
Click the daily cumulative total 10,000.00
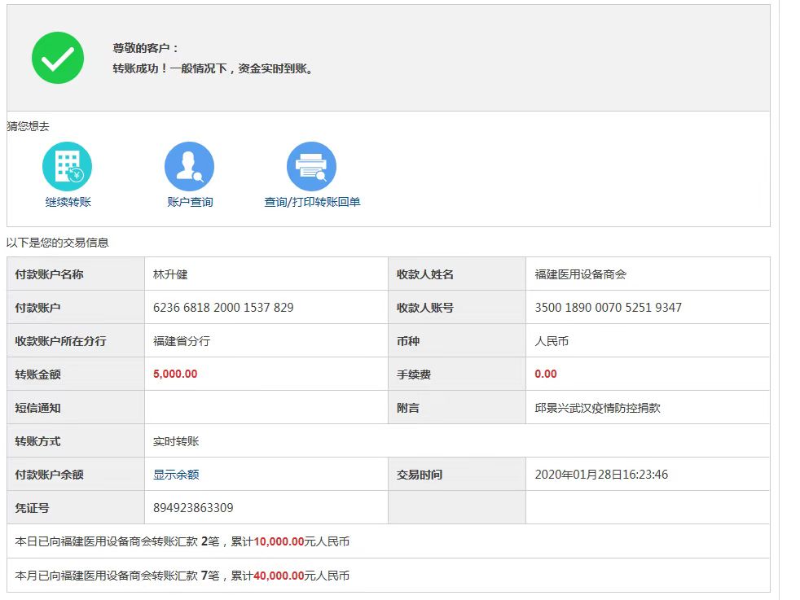[x=279, y=541]
